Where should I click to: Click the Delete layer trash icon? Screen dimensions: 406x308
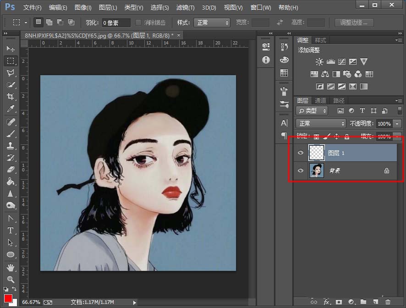[x=388, y=302]
